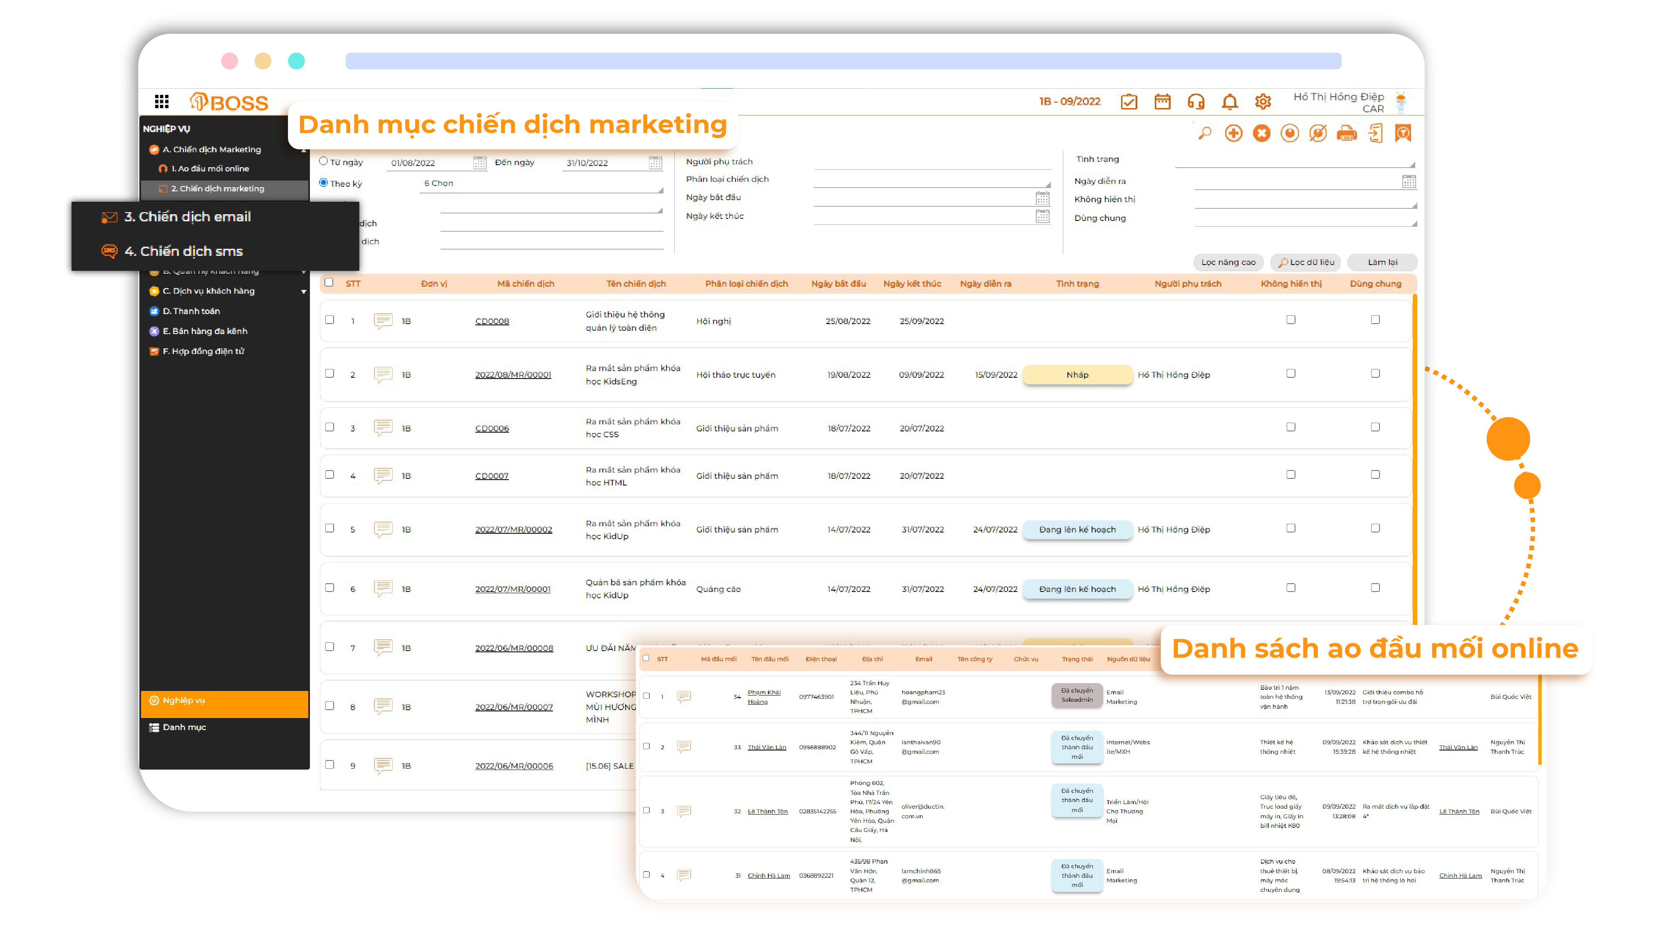Click the Nháp yellow status badge
This screenshot has width=1664, height=936.
pyautogui.click(x=1077, y=375)
